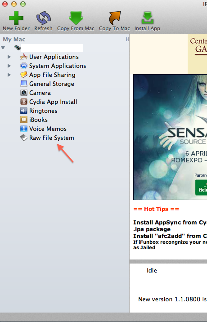Expand the App File Sharing node
Screen dimensions: 207x322
point(9,75)
